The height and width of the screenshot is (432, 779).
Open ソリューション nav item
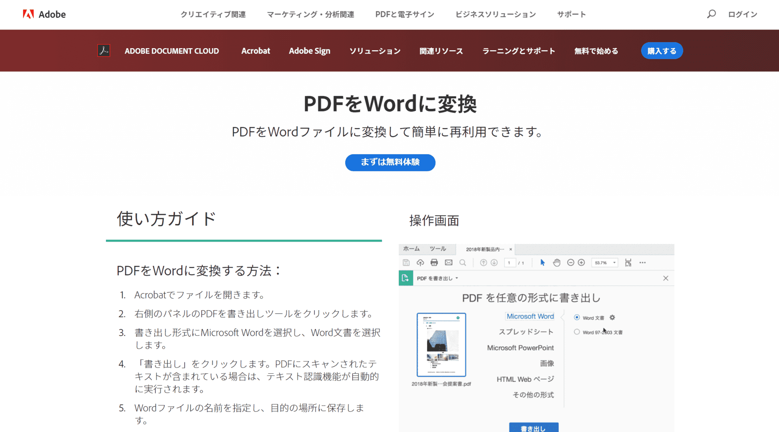(375, 51)
